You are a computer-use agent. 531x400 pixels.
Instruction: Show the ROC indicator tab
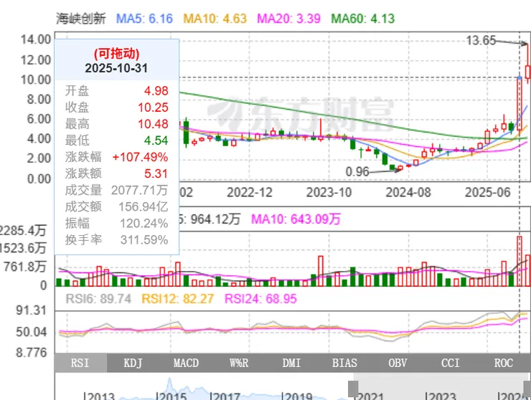point(504,363)
